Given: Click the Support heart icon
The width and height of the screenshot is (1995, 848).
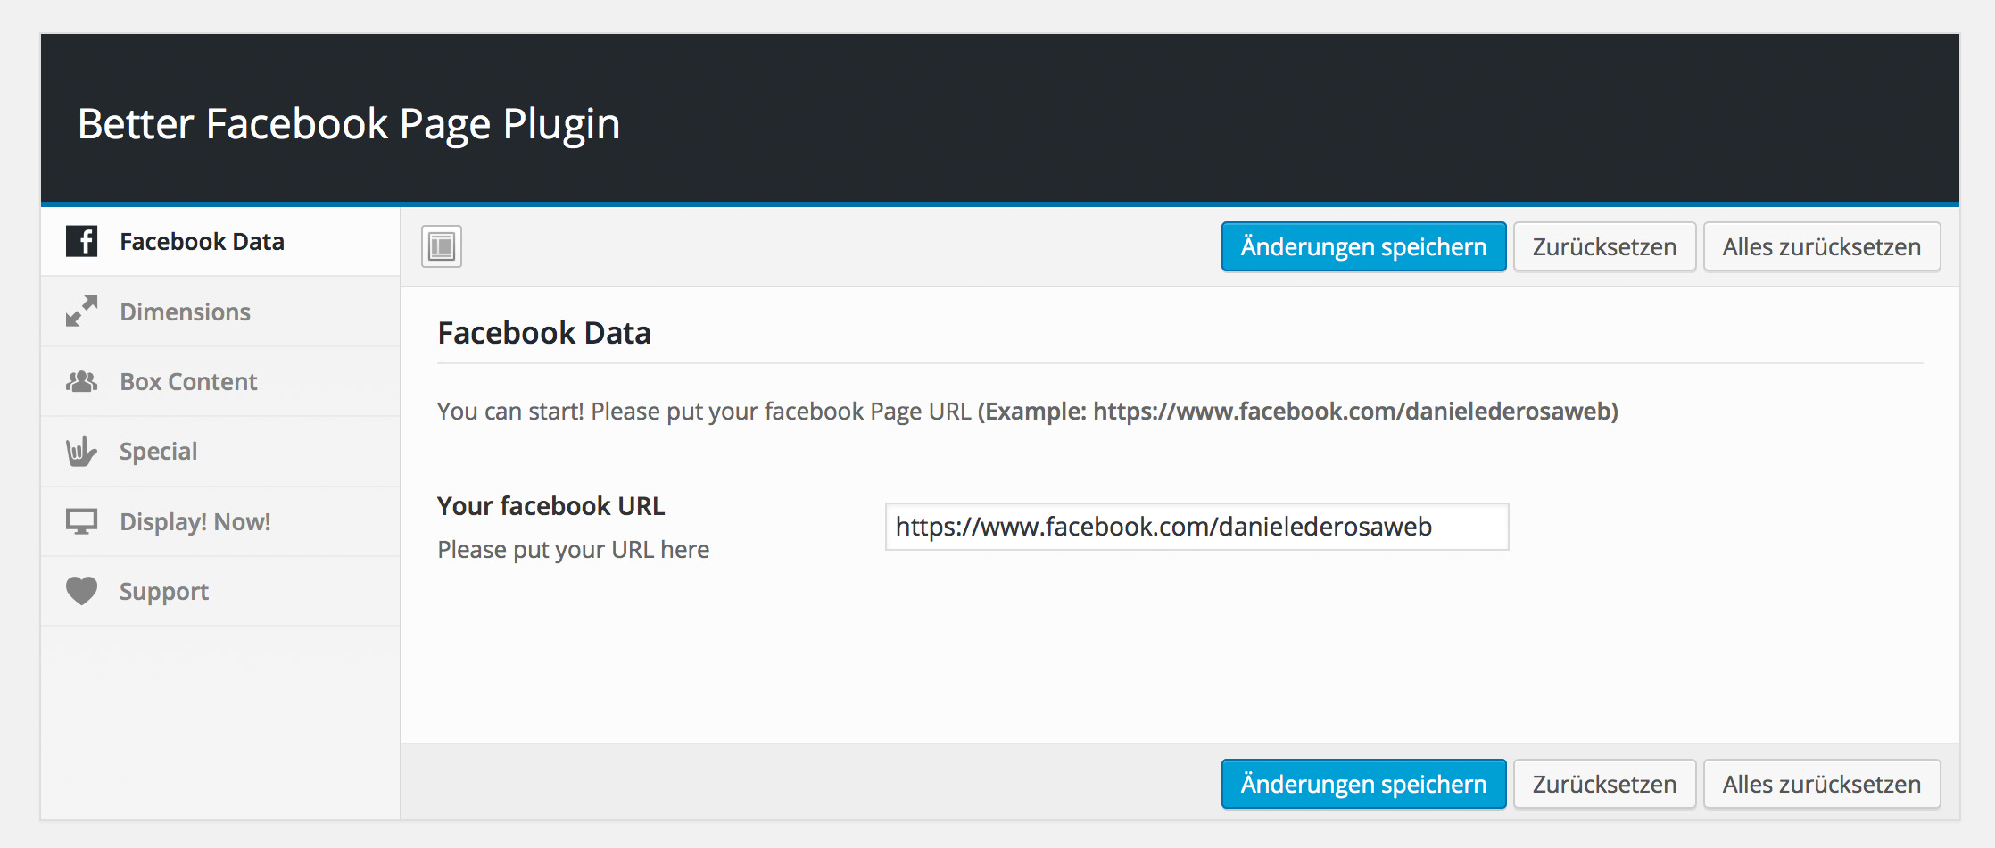Looking at the screenshot, I should click(81, 591).
